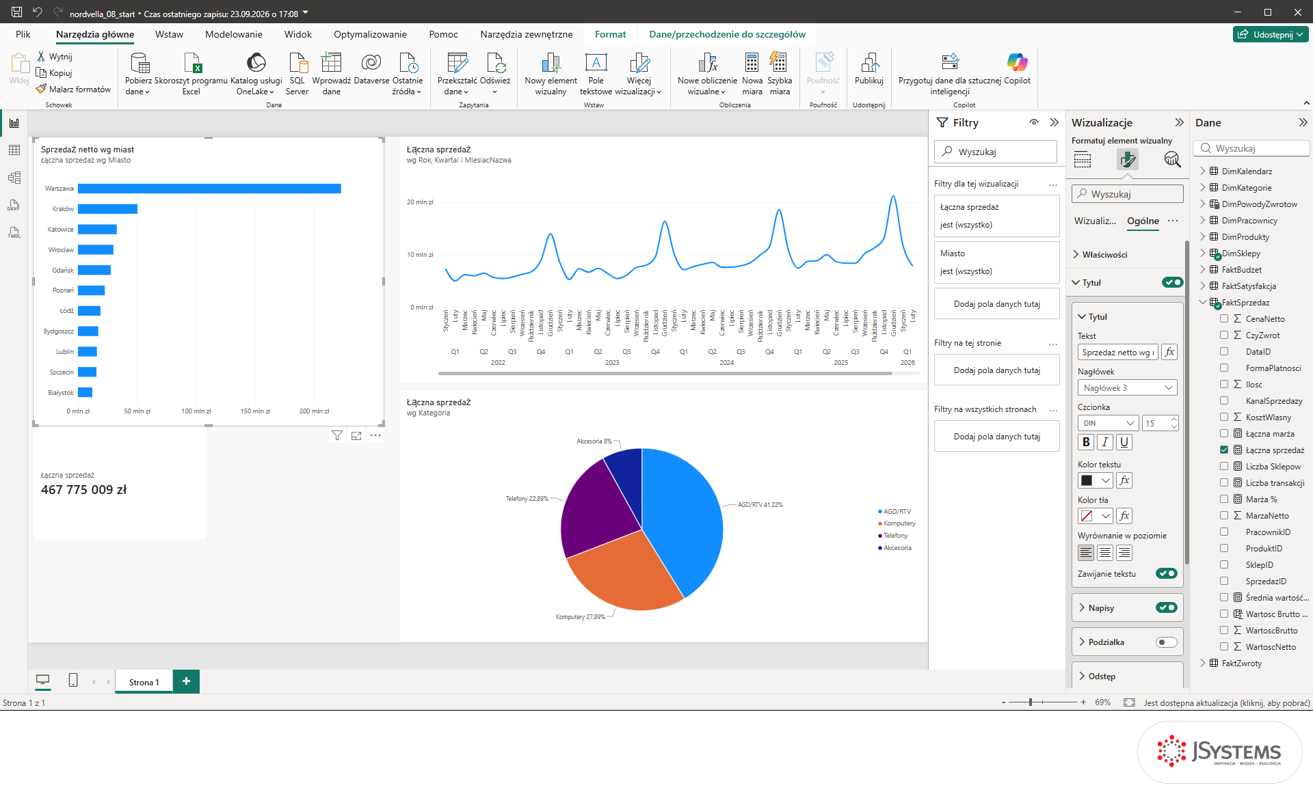Click Szybka miara icon
This screenshot has height=794, width=1313.
779,63
